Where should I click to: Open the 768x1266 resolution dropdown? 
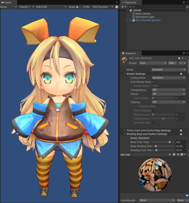tap(51, 7)
